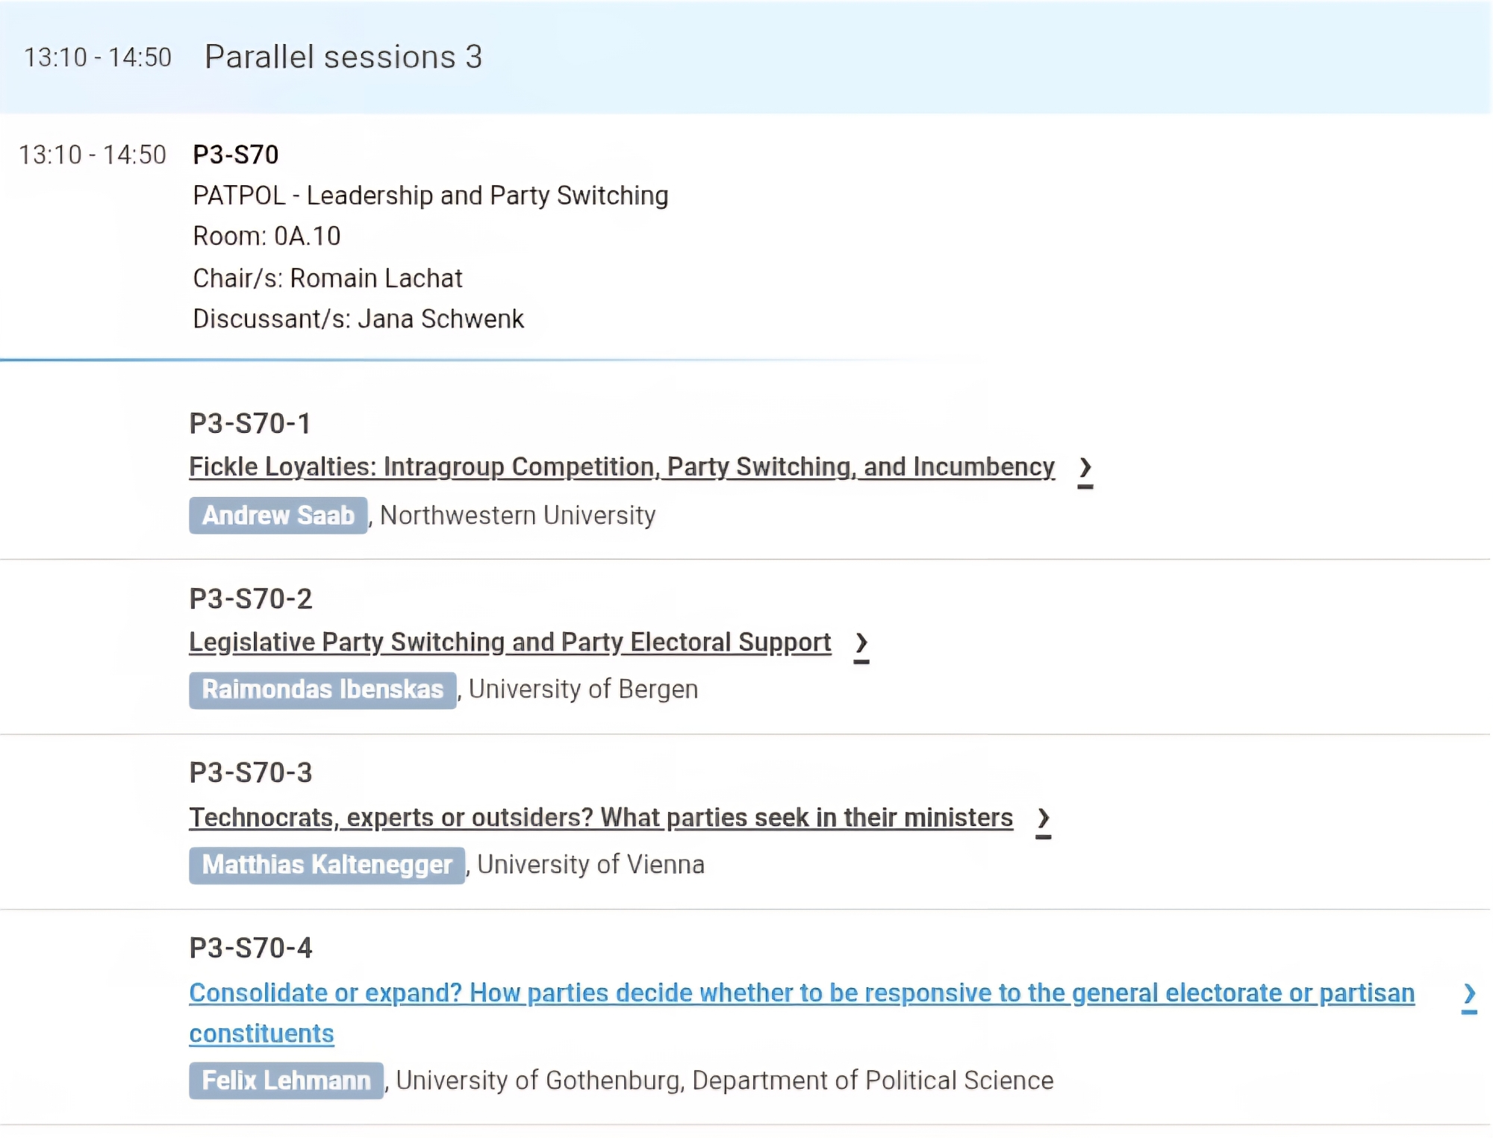Expand the Legislative Party Switching chevron arrow
This screenshot has height=1138, width=1493.
(861, 643)
